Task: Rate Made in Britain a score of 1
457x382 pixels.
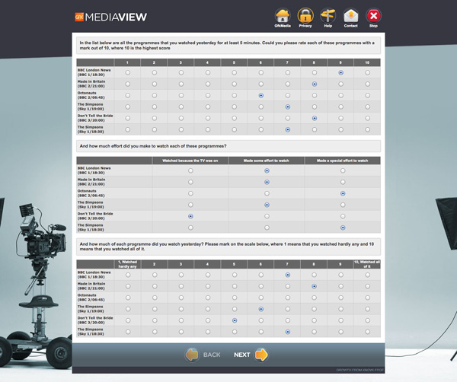Action: click(127, 84)
